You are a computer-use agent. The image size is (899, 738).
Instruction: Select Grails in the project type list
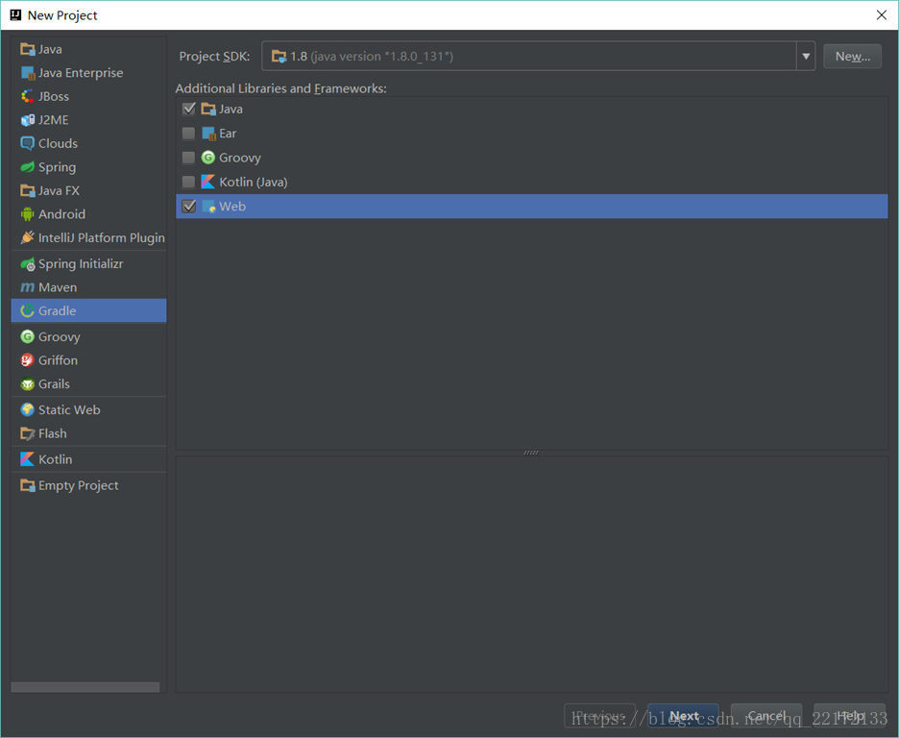(89, 384)
